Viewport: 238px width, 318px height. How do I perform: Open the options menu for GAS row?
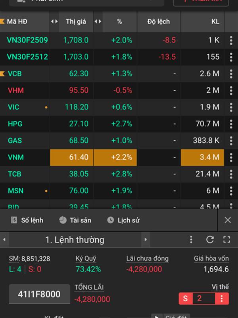[231, 141]
